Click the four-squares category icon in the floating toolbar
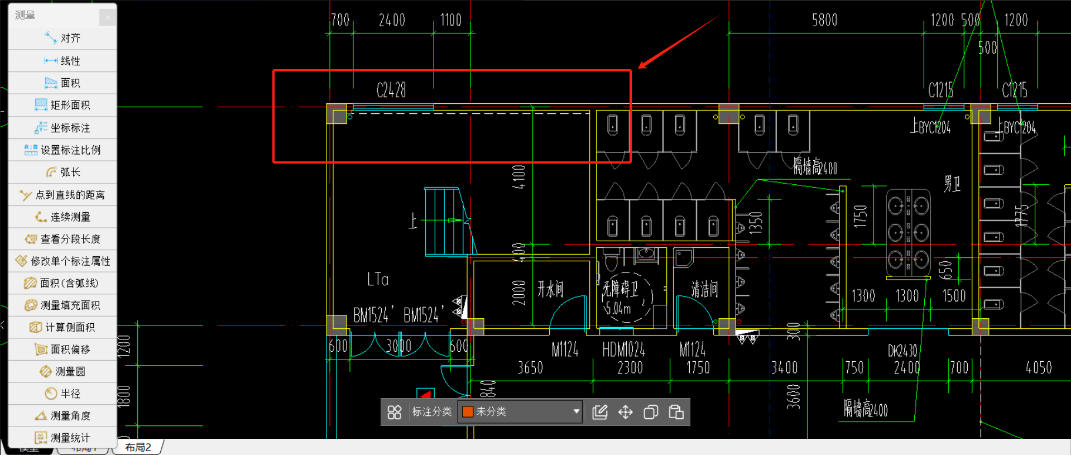 (x=395, y=412)
